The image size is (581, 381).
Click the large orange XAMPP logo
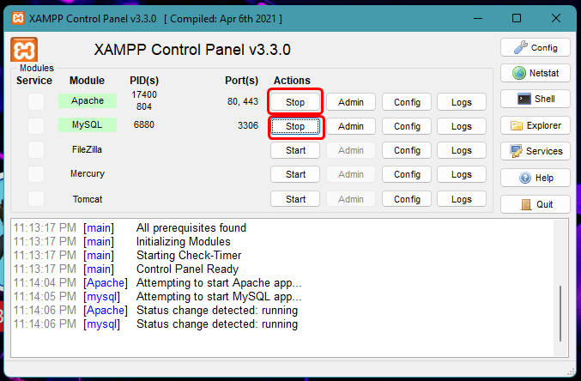tap(24, 49)
